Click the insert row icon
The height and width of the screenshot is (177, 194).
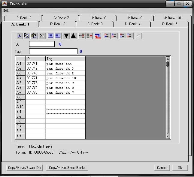(x=82, y=36)
